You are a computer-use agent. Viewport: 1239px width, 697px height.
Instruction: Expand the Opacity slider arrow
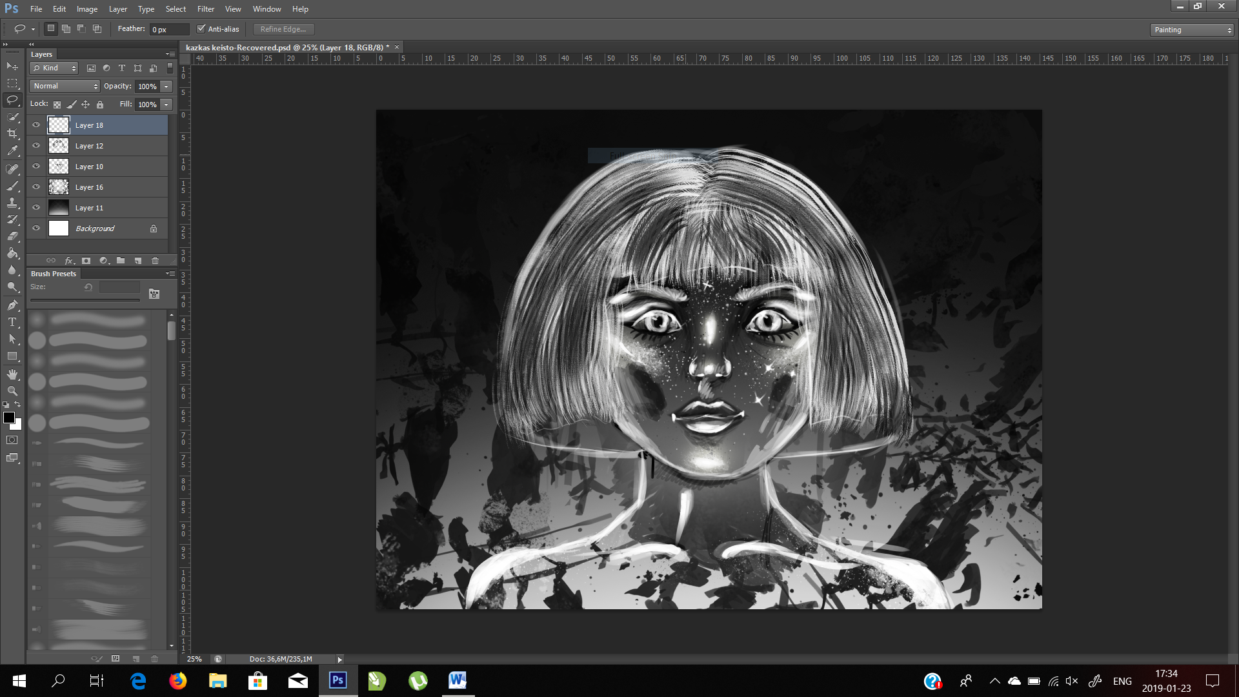(x=166, y=86)
